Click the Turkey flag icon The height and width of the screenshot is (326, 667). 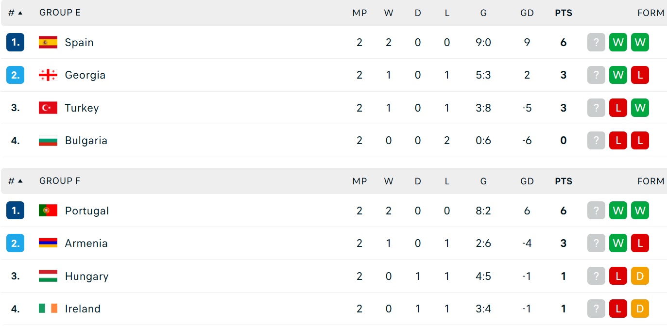(x=48, y=108)
